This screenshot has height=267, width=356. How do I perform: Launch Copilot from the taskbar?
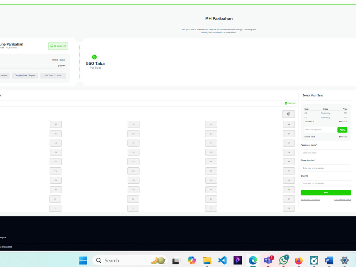[192, 261]
